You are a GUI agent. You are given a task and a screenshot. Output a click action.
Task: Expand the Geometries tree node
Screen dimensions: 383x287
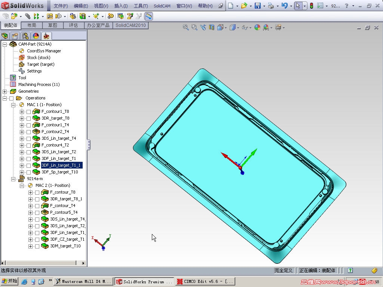click(x=4, y=91)
